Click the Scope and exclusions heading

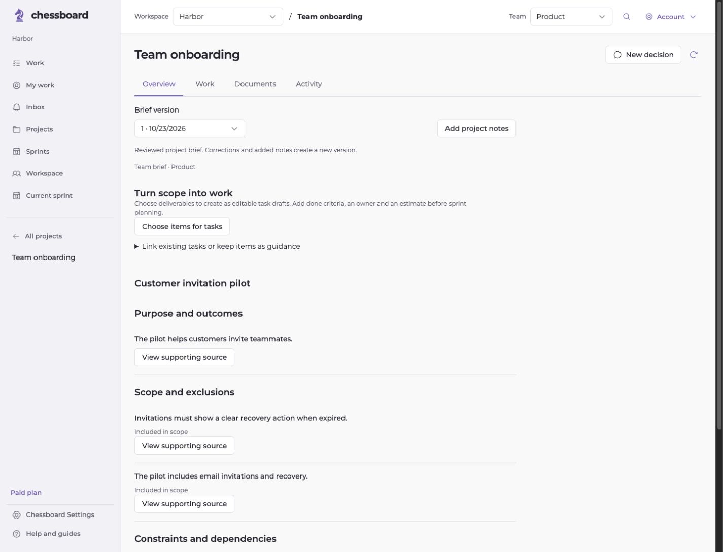tap(184, 392)
